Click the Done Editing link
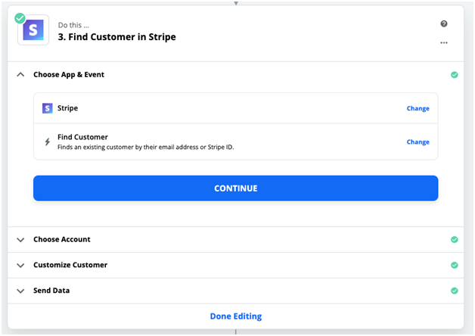The image size is (475, 336). point(236,316)
